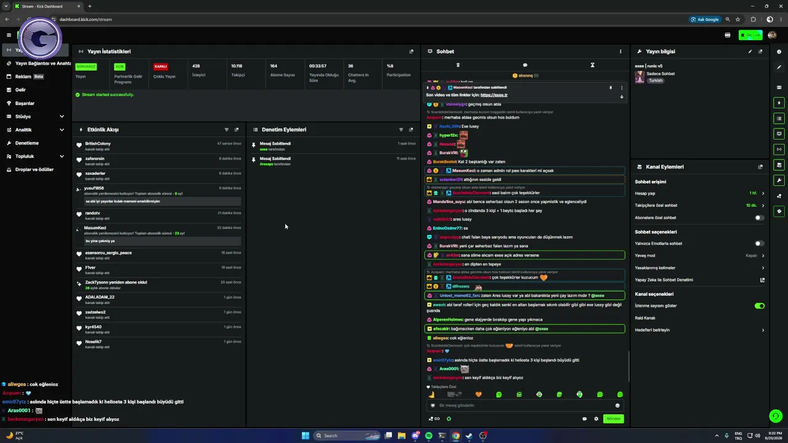This screenshot has width=788, height=443.
Task: Open the https://exee.tr link
Action: 494,95
